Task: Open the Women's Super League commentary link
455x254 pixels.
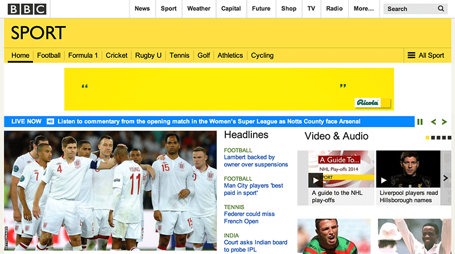Action: pos(209,122)
